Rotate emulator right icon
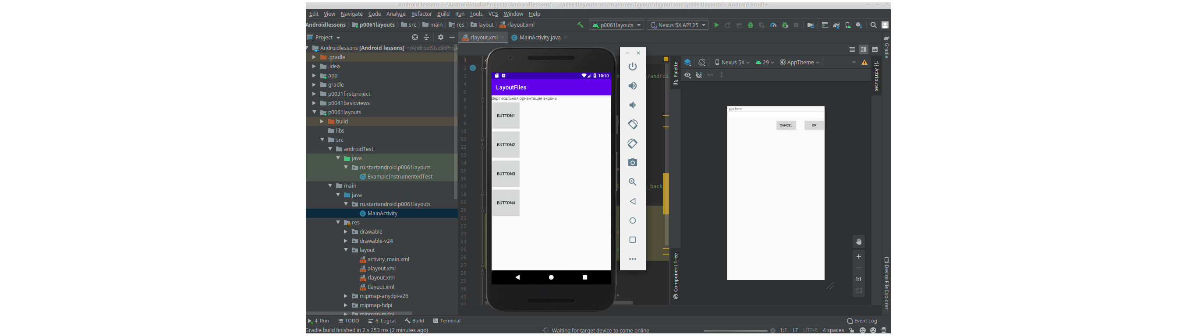Viewport: 1197px width, 336px height. (632, 144)
